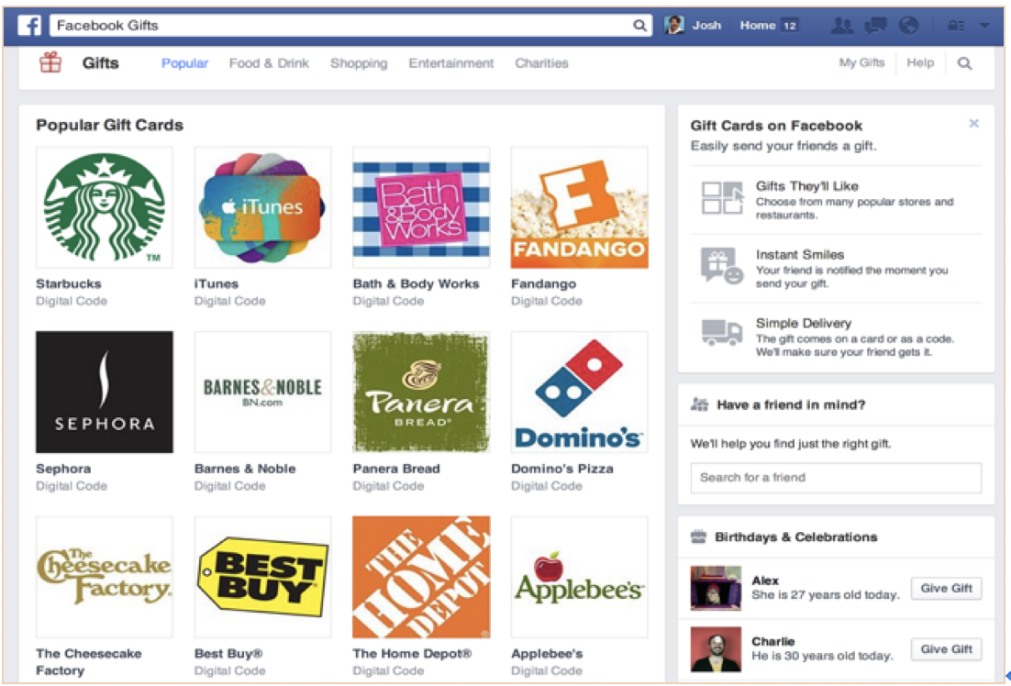Click The Home Depot® title text

(x=412, y=653)
